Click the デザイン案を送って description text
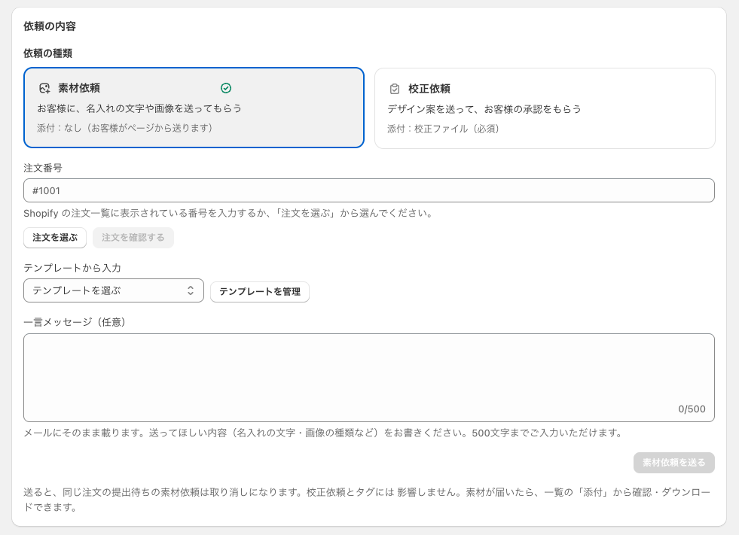 click(x=484, y=109)
